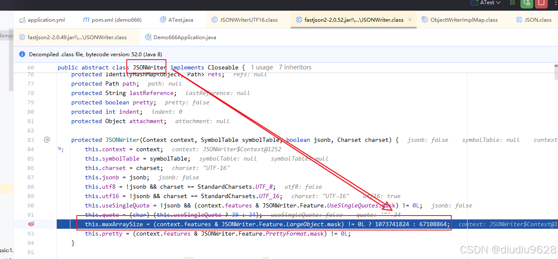Click the editor's vertical scrollbar thumb
558x259 pixels.
coord(556,72)
